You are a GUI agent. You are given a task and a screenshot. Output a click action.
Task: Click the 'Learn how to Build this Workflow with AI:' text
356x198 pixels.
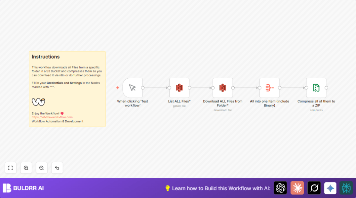tap(221, 188)
